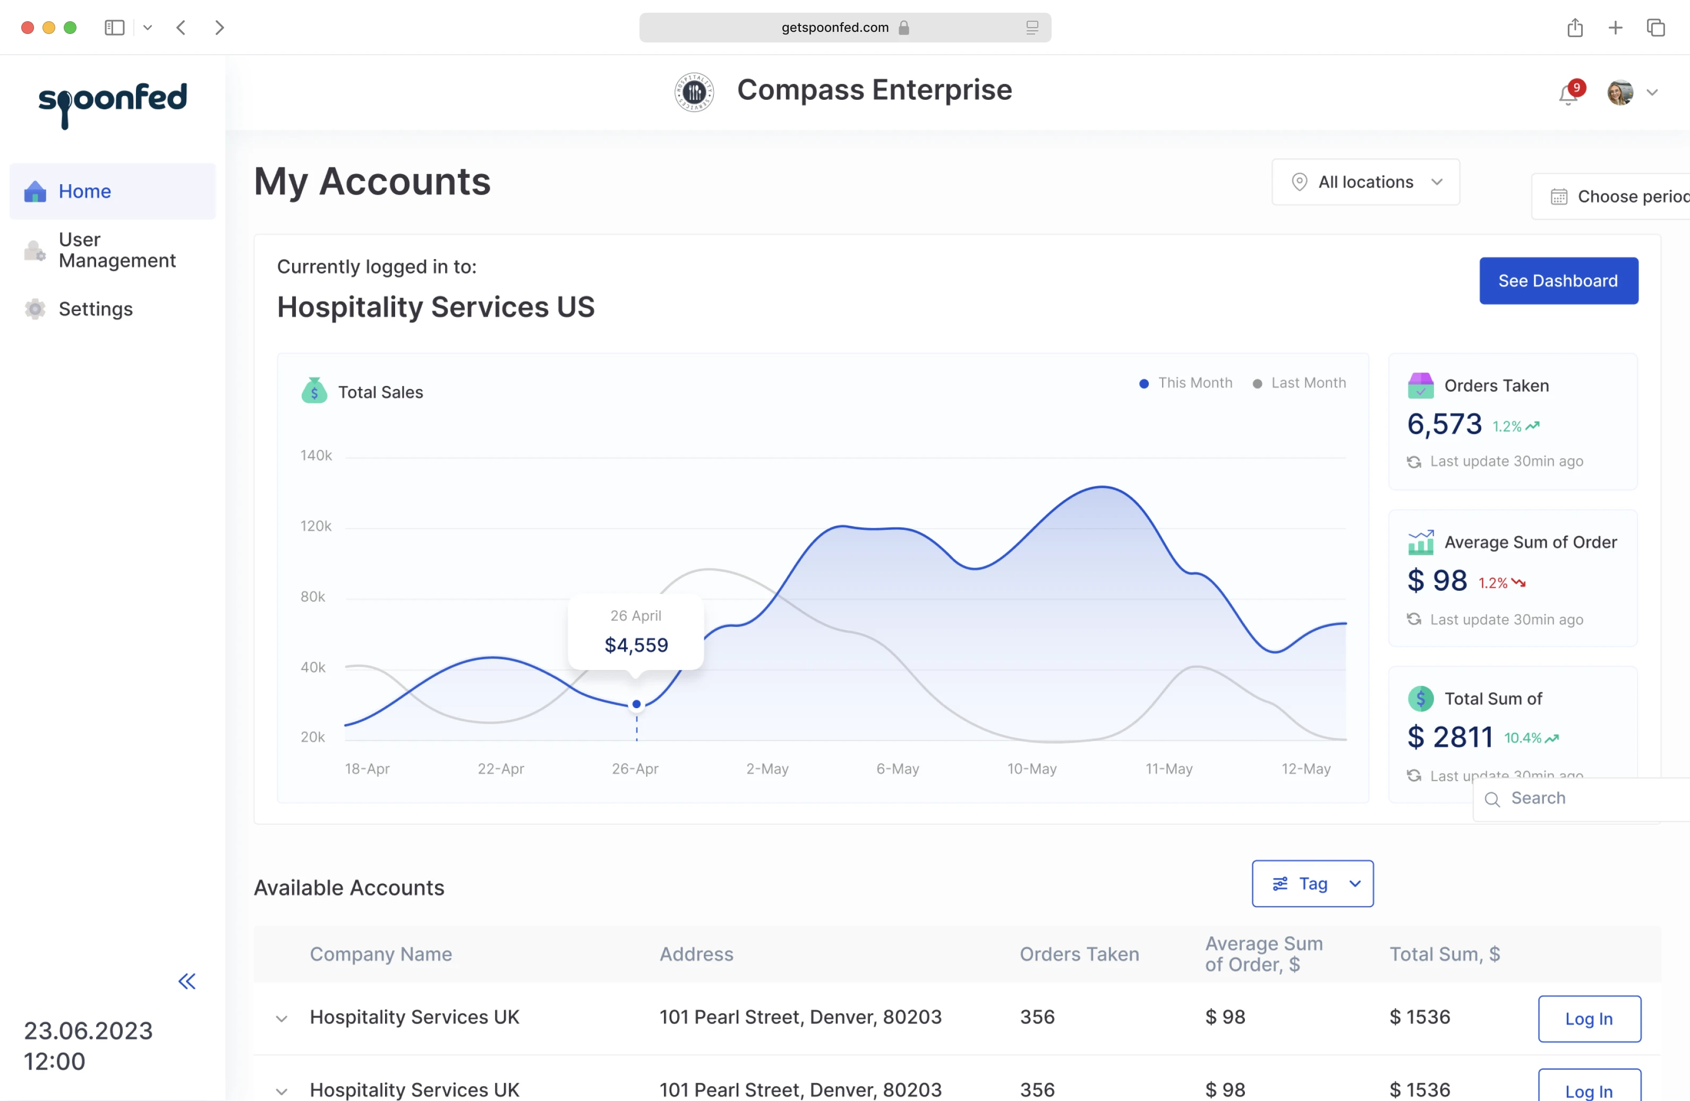
Task: Click Log In for first account
Action: 1589,1019
